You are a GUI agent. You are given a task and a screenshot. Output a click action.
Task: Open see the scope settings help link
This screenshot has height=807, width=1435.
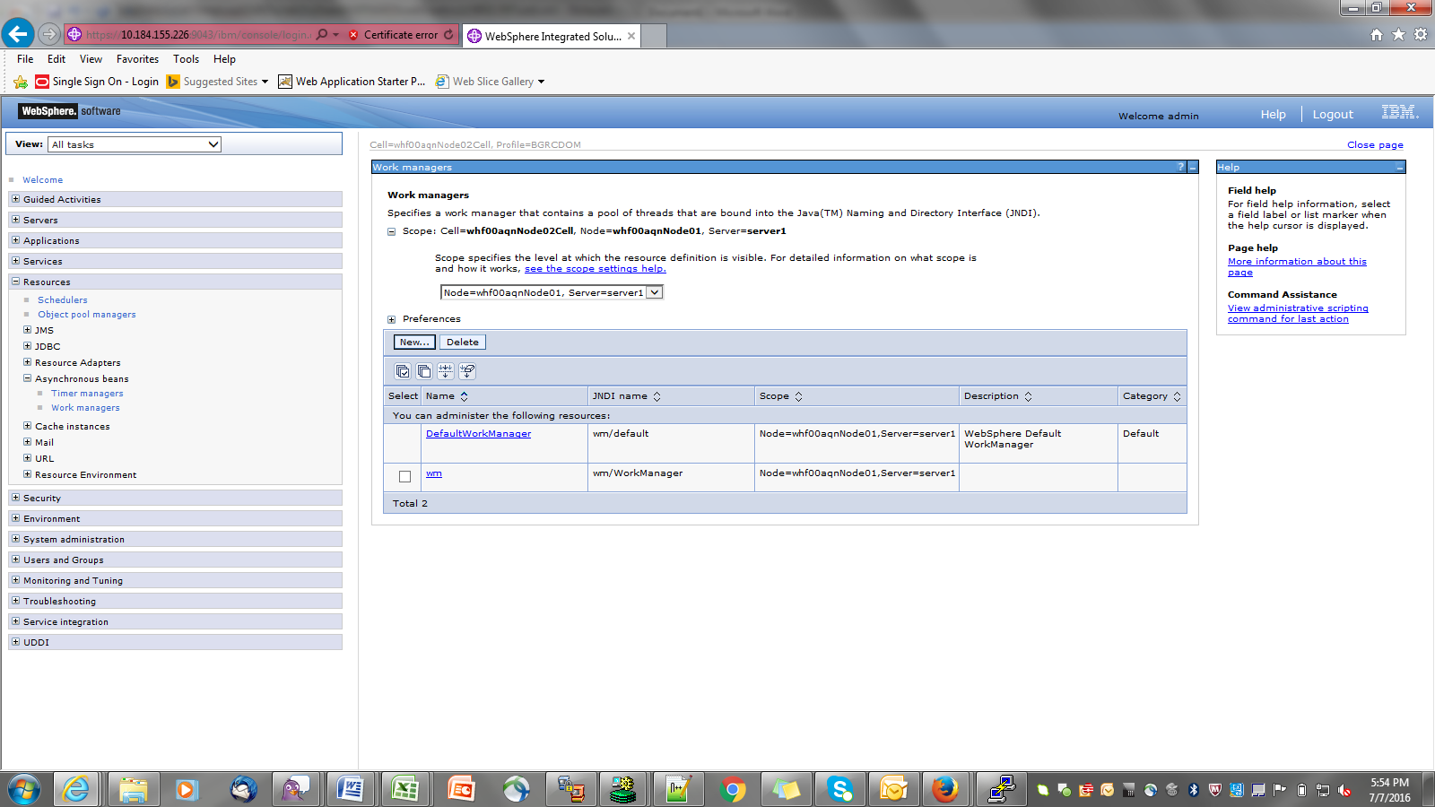(596, 269)
